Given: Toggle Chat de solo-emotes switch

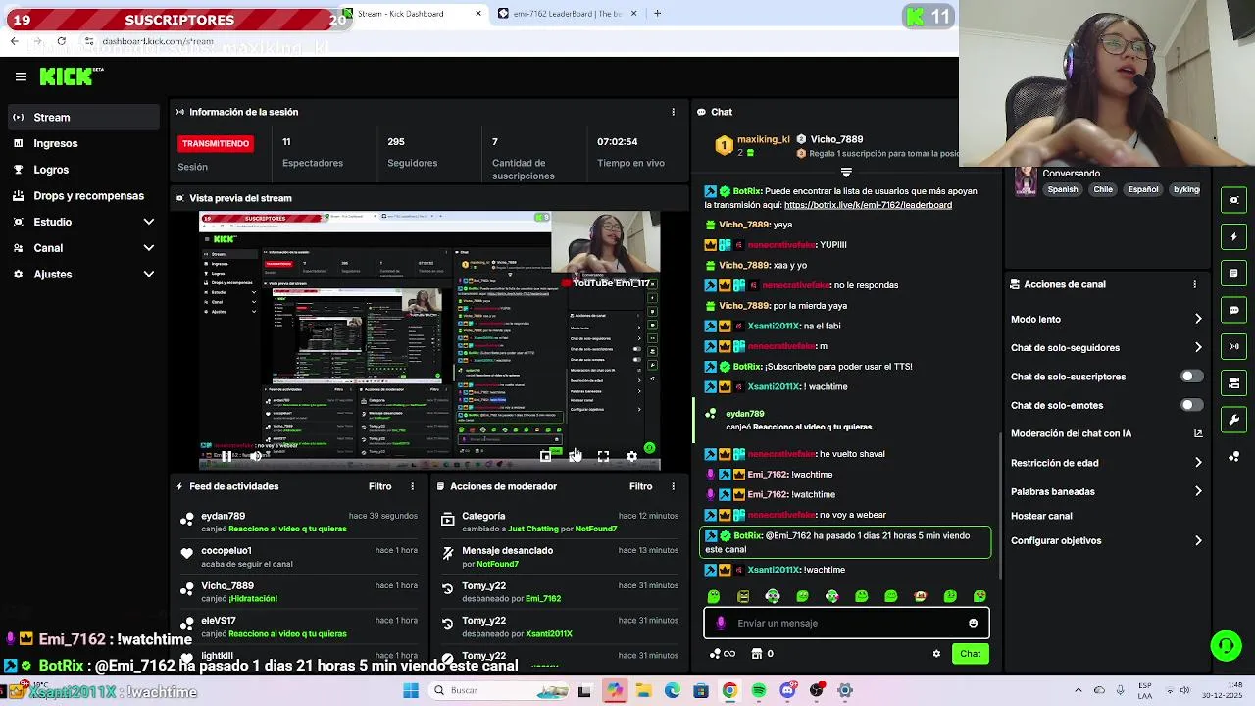Looking at the screenshot, I should [1191, 405].
